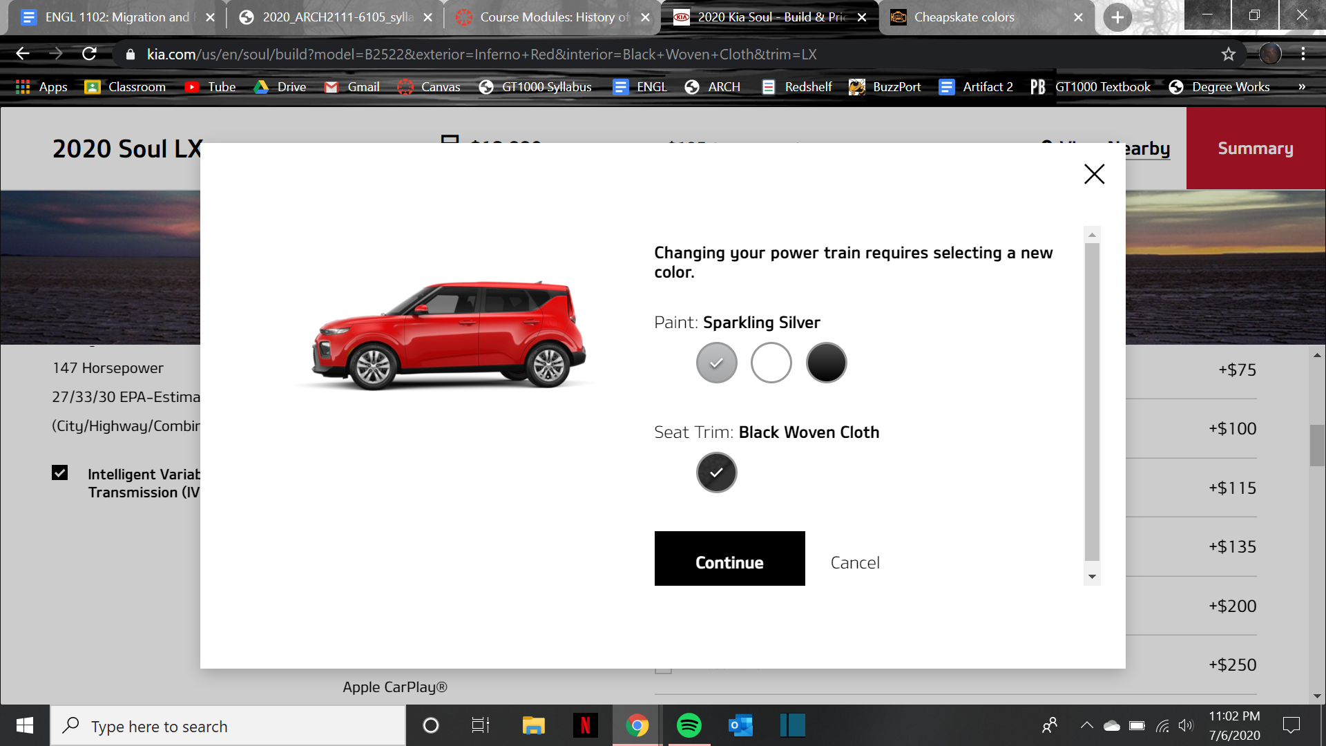Open the Drive bookmark
The width and height of the screenshot is (1326, 746).
280,87
